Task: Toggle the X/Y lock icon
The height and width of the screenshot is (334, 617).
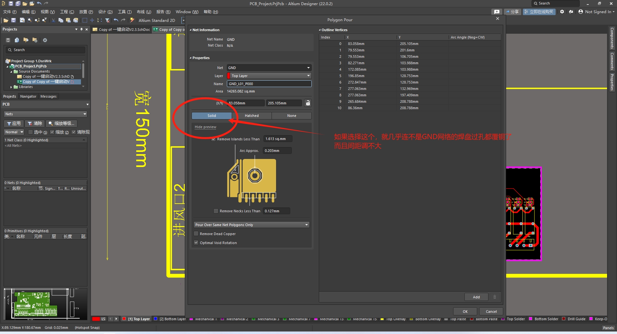Action: (x=308, y=103)
